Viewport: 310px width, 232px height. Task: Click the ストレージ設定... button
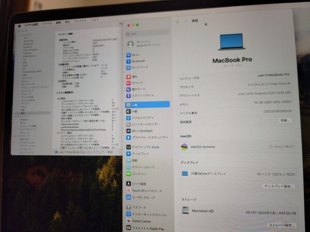(281, 225)
